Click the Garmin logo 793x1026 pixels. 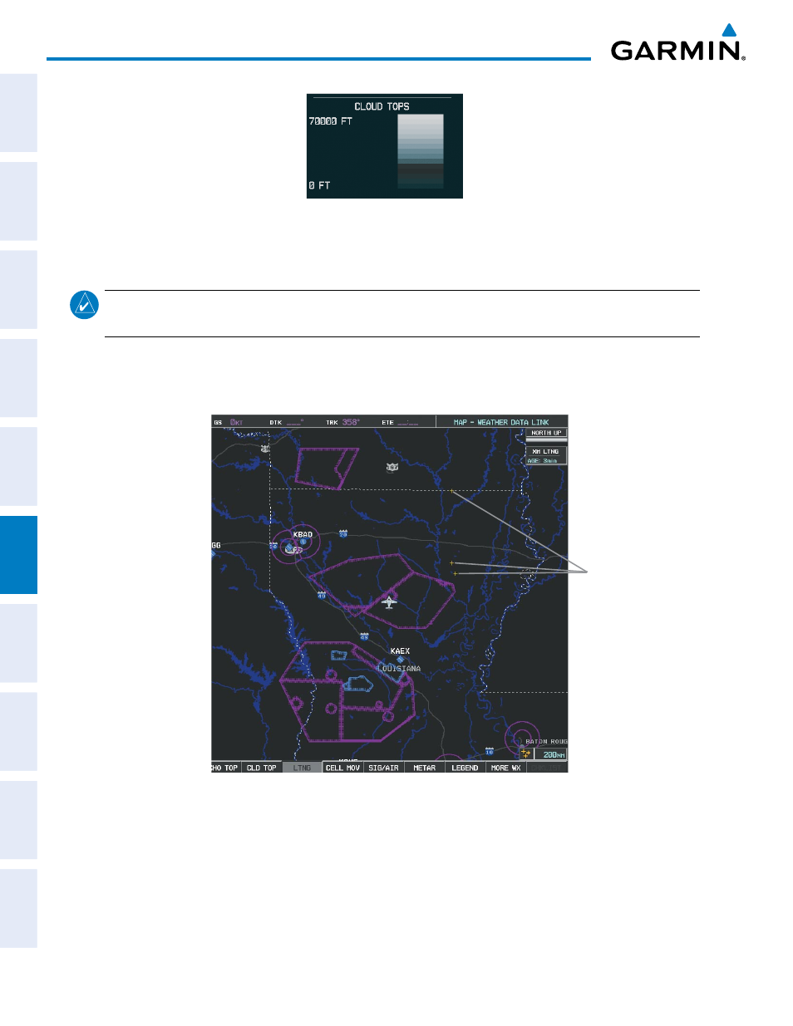click(678, 42)
